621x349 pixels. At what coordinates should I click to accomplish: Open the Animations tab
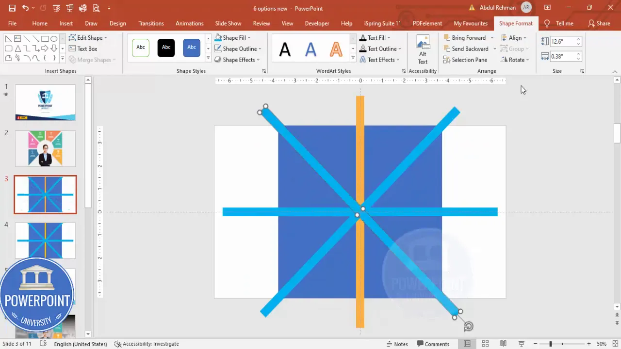[x=189, y=23]
